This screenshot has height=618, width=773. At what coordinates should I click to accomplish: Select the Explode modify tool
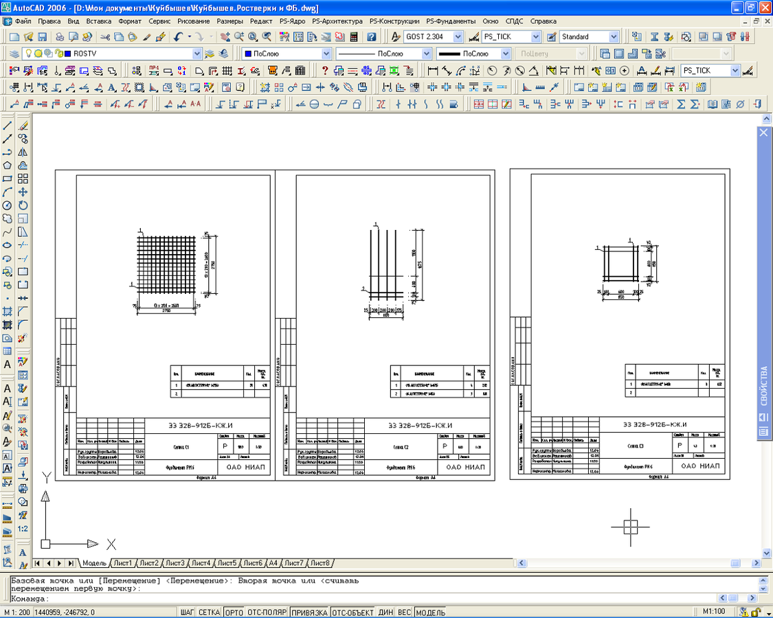[x=23, y=338]
